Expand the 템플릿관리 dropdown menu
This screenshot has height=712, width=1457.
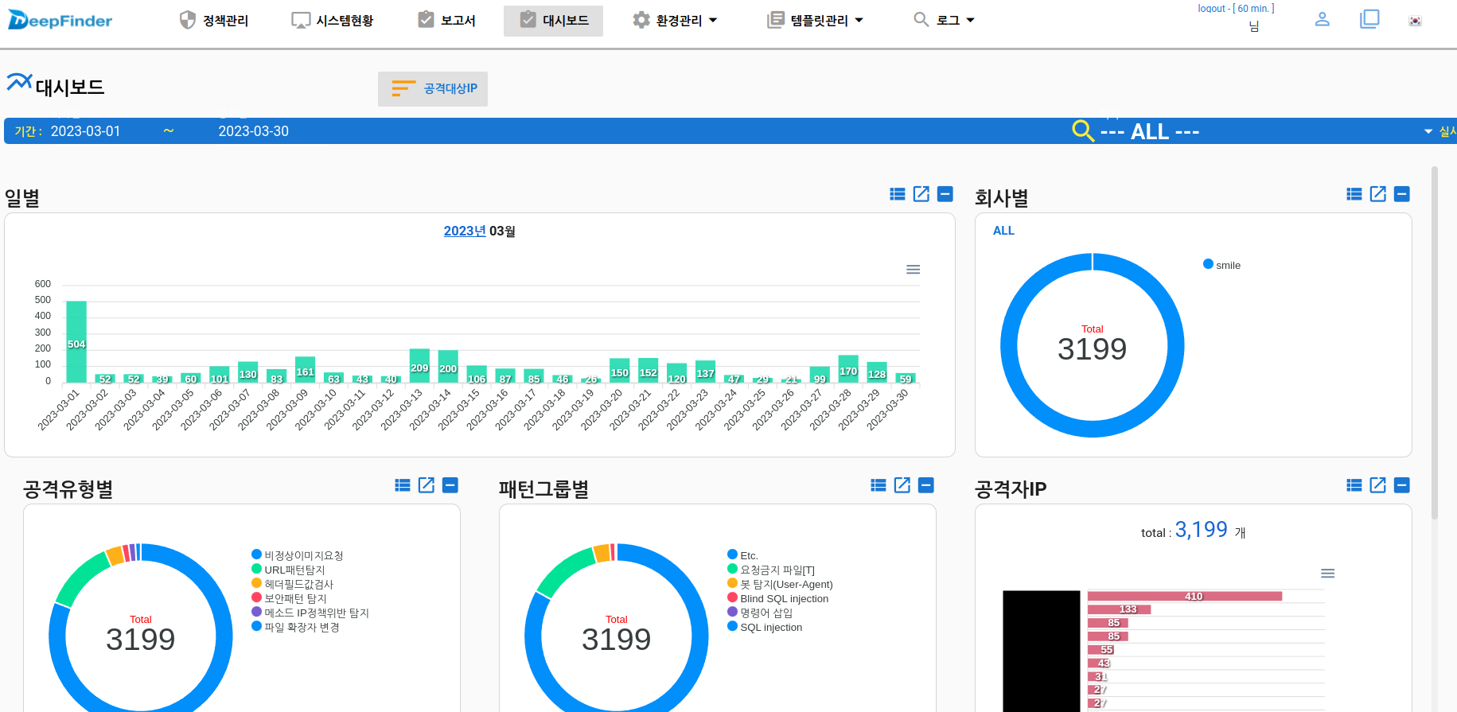[x=815, y=21]
